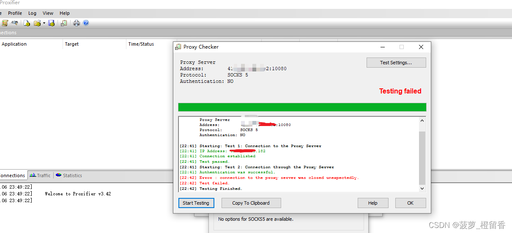512x233 pixels.
Task: Open Proxy Checker clipboard toolbar icon
Action: 64,23
